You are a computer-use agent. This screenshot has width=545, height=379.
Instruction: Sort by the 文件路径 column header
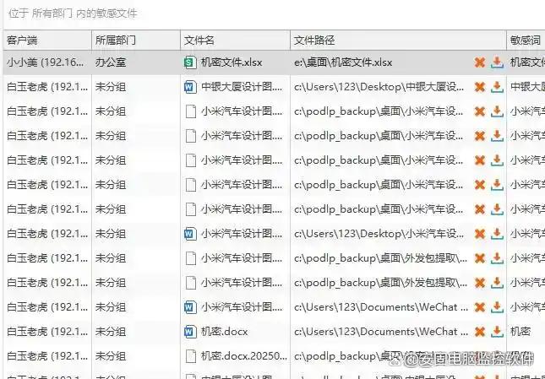pos(398,41)
